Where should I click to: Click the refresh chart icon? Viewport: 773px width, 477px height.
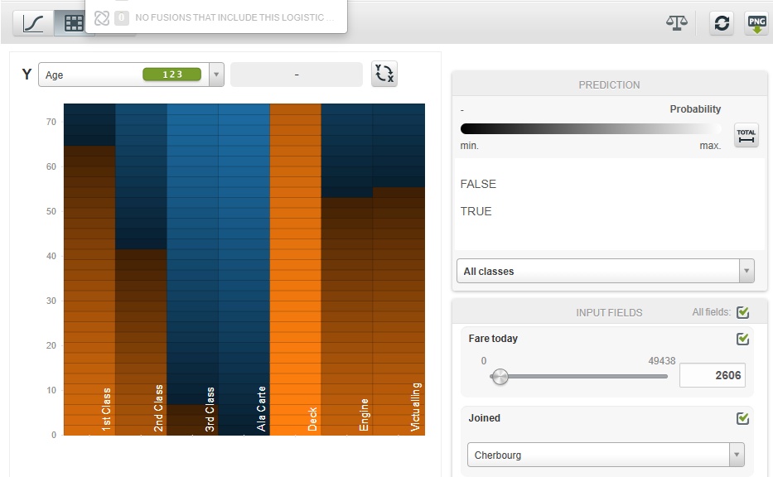pyautogui.click(x=722, y=23)
